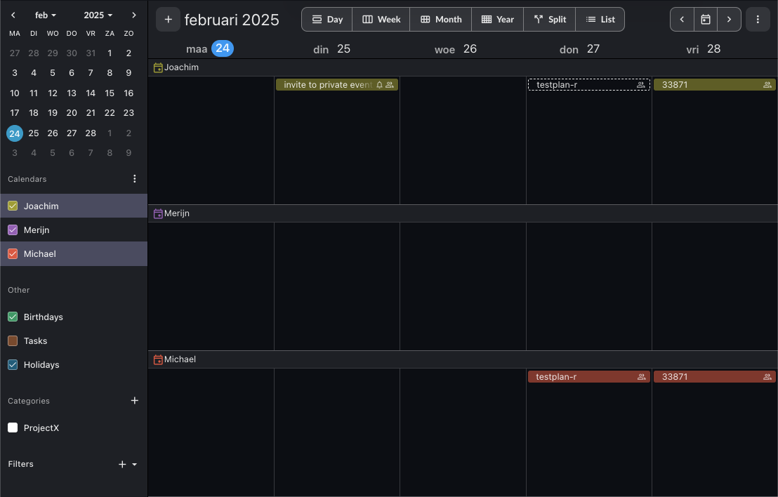
Task: Open the feb month dropdown
Action: click(46, 15)
